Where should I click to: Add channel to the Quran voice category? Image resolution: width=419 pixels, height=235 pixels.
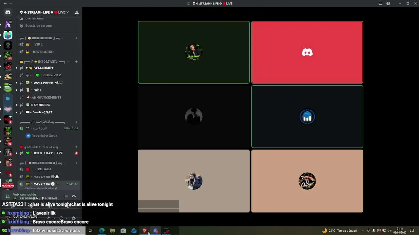click(76, 122)
